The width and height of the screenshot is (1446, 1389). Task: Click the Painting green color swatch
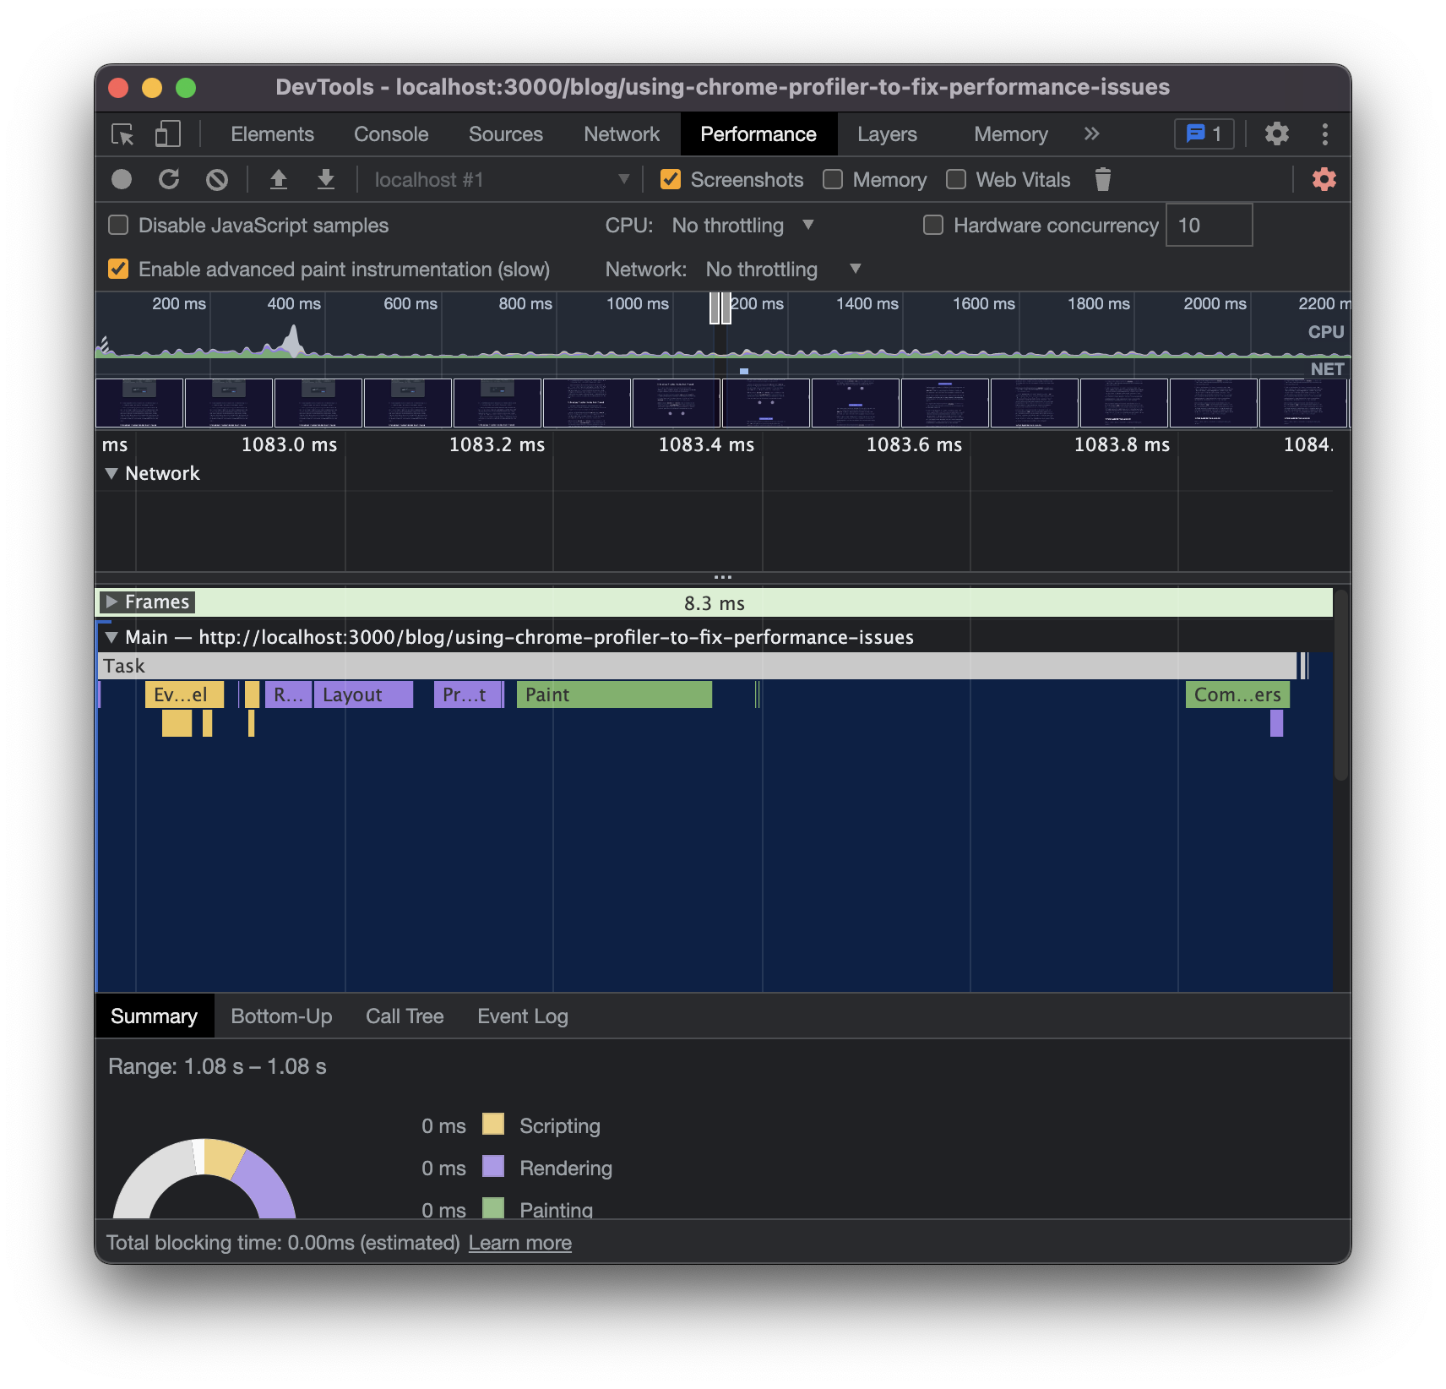click(x=493, y=1208)
